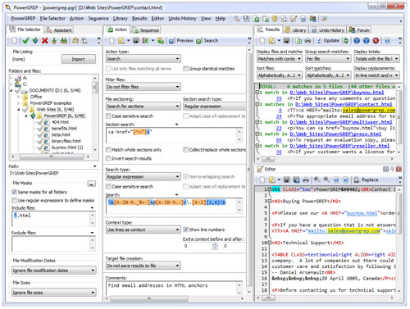
Task: Click the colorful bars icon in main toolbar
Action: (x=324, y=19)
